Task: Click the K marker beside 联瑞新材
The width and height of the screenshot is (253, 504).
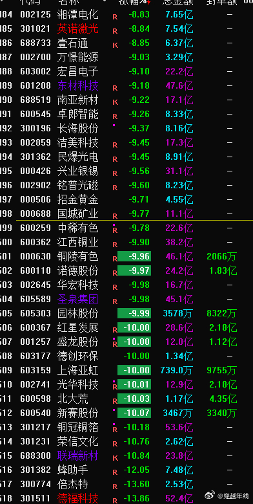Action: (x=115, y=457)
